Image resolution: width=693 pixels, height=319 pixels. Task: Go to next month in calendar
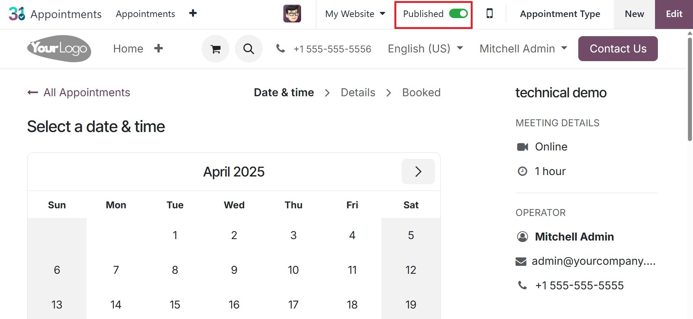click(418, 171)
